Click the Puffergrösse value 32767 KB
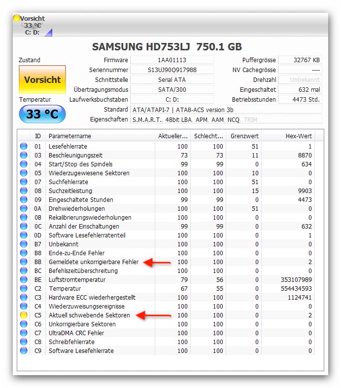 click(x=300, y=60)
